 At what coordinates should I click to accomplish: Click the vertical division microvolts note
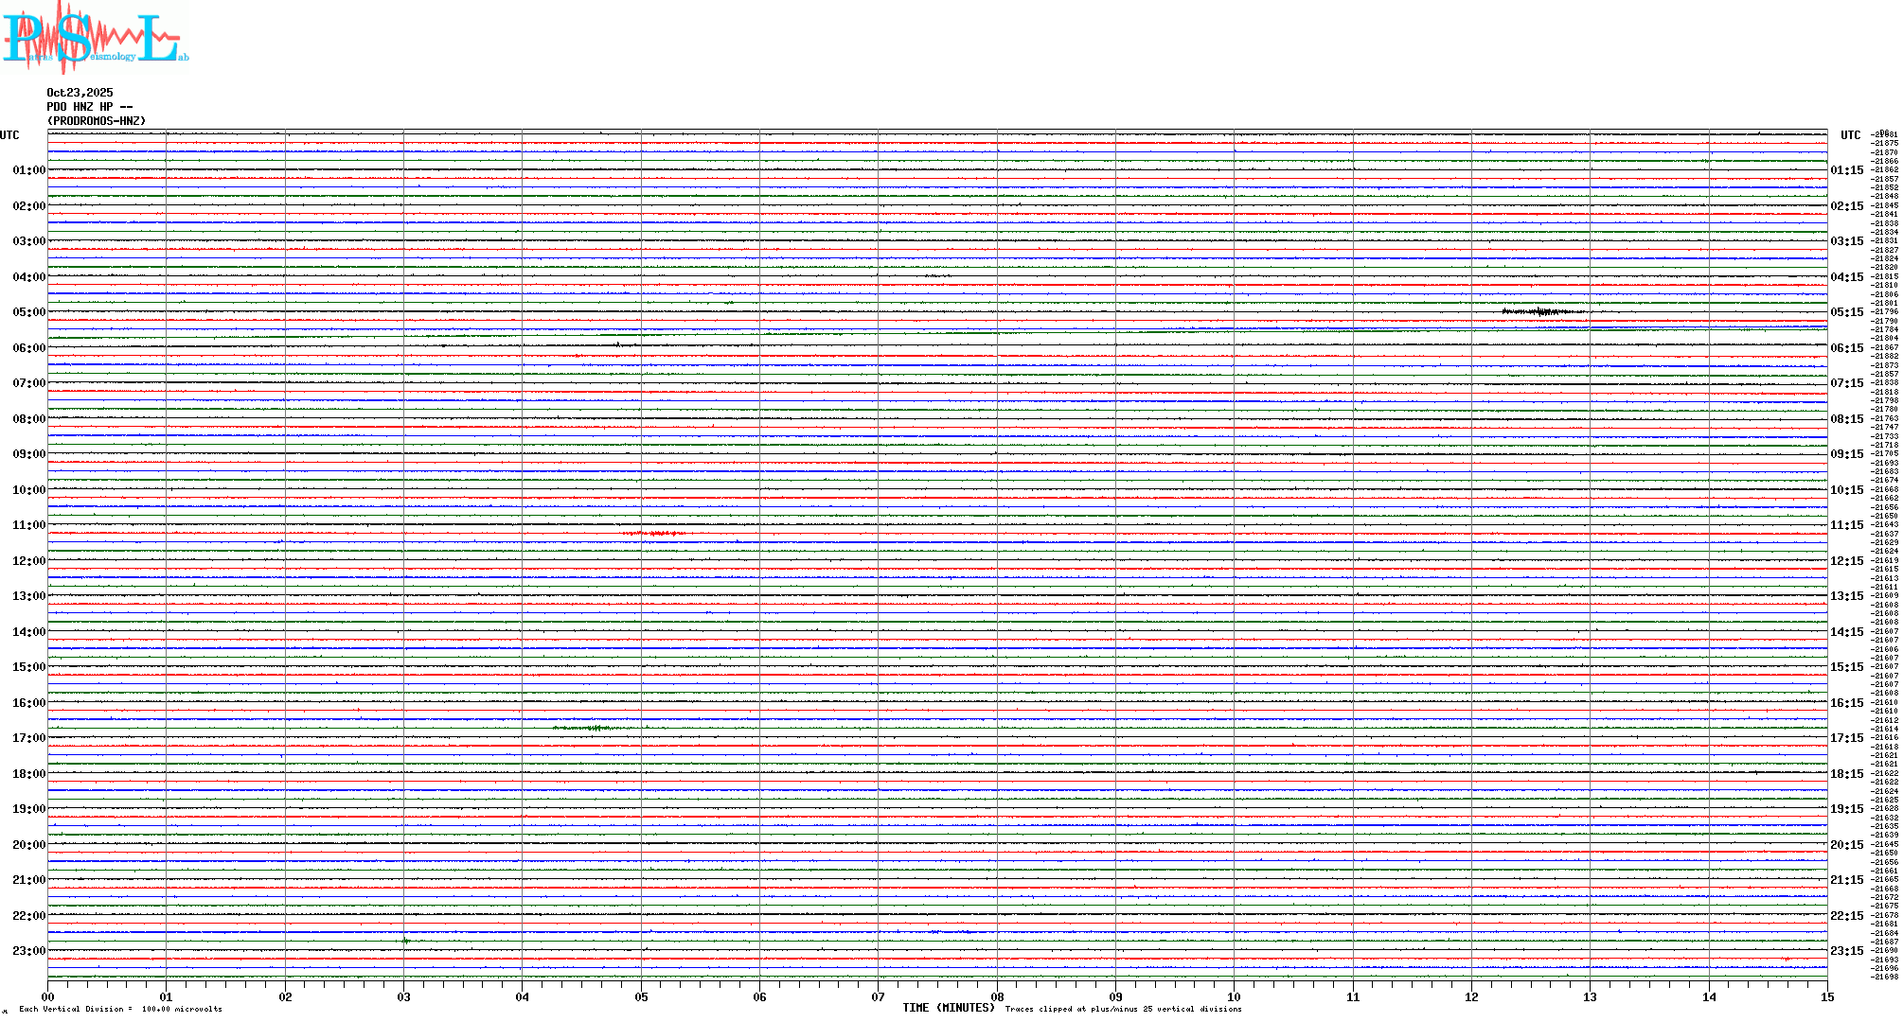(120, 1009)
